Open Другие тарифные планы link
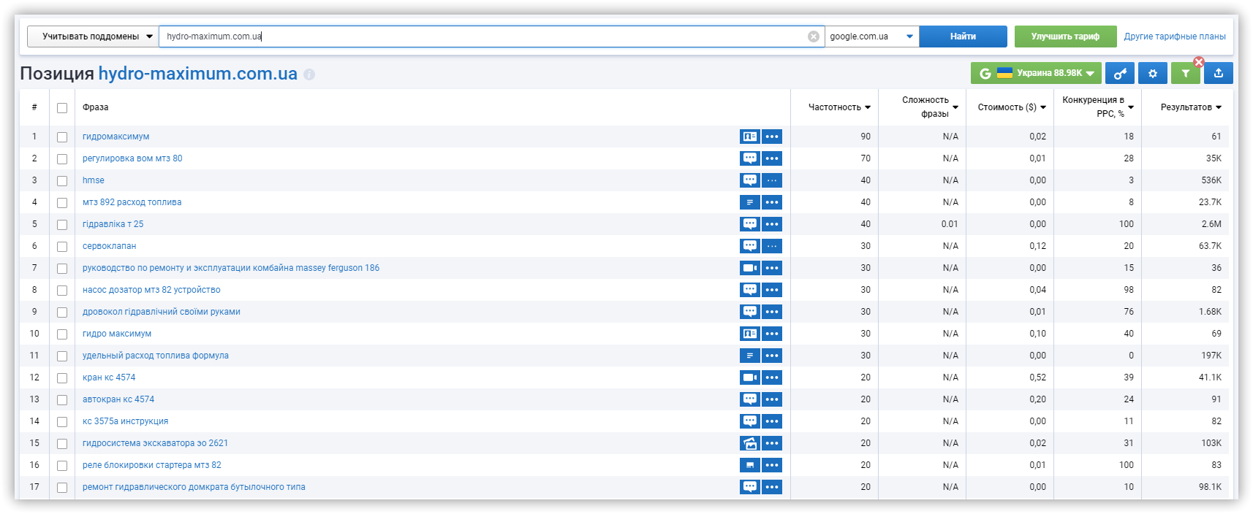1253x514 pixels. [1175, 37]
